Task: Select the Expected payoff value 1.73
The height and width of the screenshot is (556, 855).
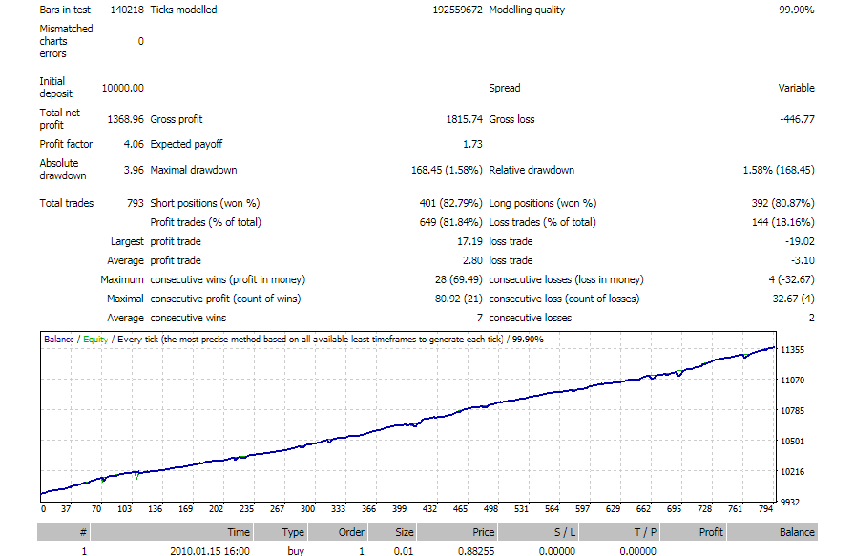Action: click(472, 144)
